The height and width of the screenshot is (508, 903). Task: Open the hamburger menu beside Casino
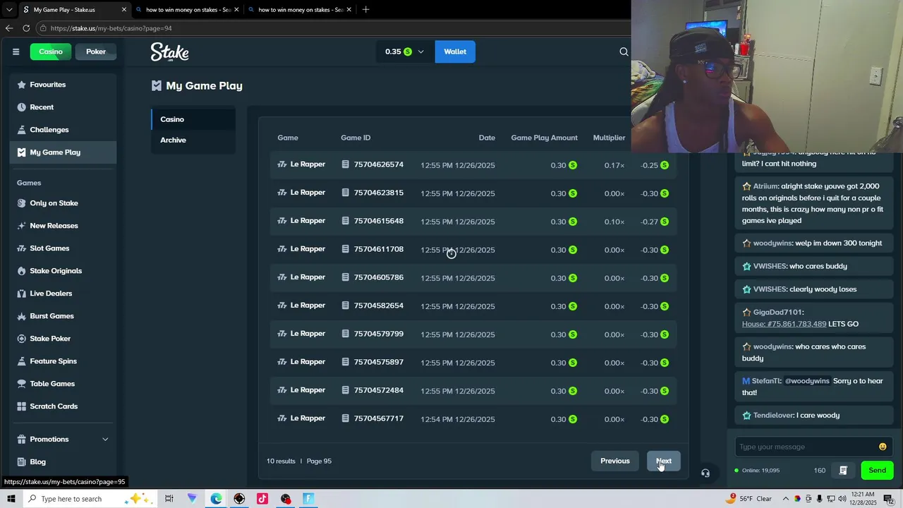coord(16,52)
